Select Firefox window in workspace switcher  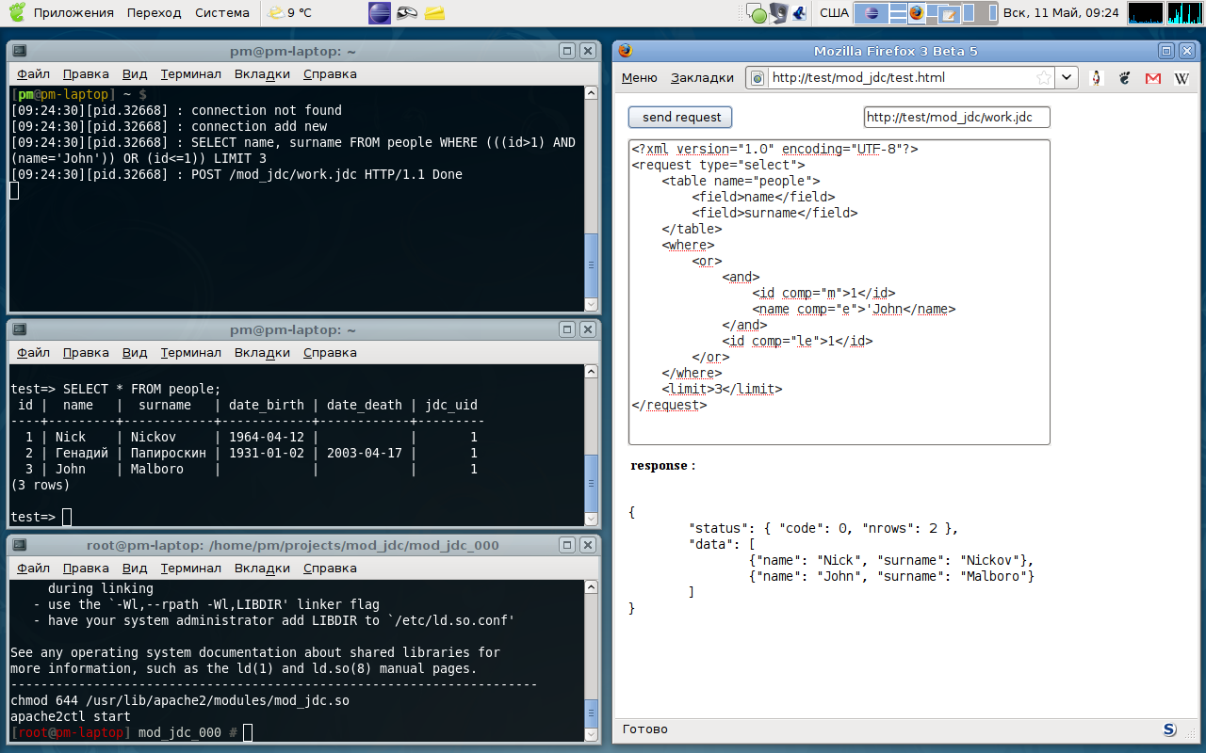tap(917, 12)
